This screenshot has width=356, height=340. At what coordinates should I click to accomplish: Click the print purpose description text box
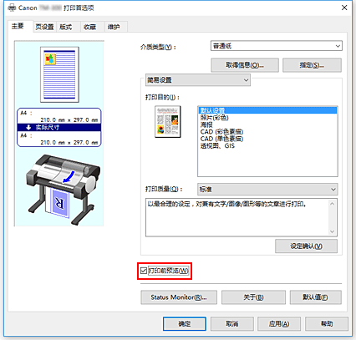[242, 217]
